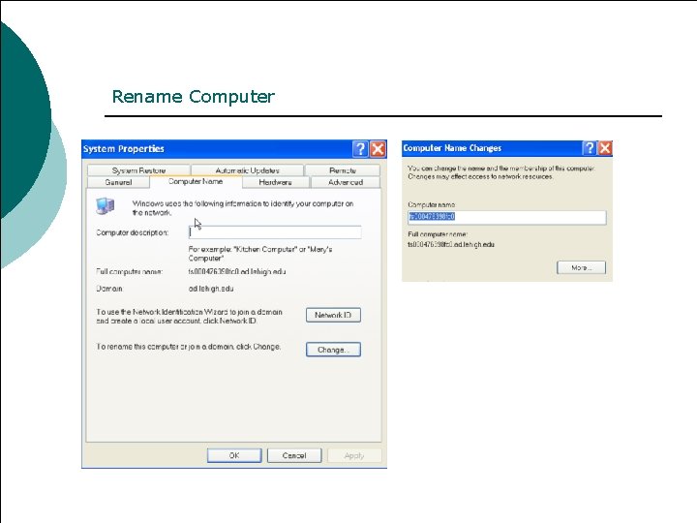
Task: Click the Network ID button
Action: [333, 315]
